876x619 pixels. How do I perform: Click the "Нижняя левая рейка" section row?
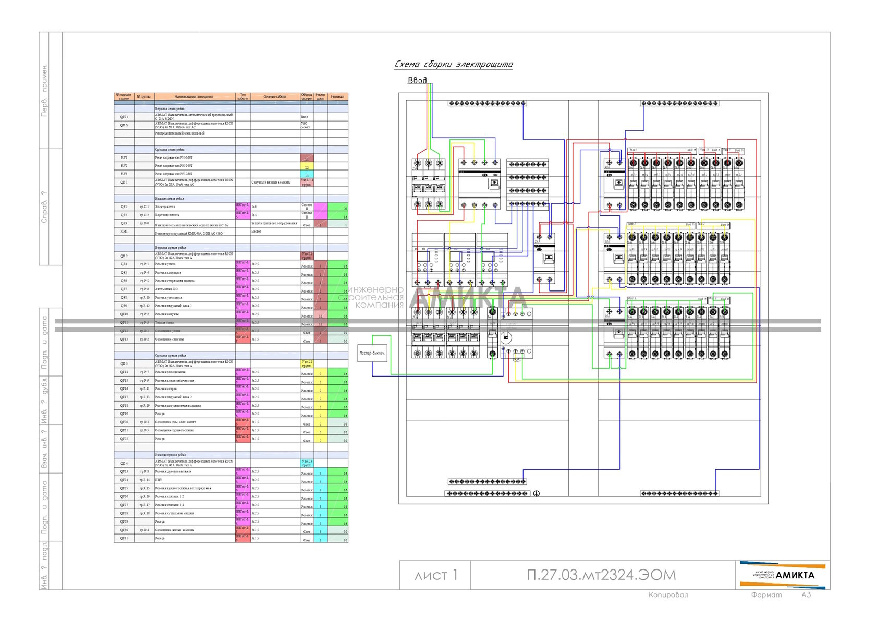pos(231,199)
